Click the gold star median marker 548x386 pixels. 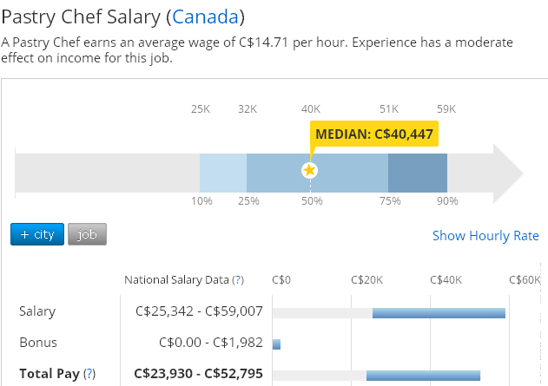point(309,170)
